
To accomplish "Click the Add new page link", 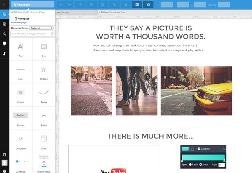I will (19, 22).
